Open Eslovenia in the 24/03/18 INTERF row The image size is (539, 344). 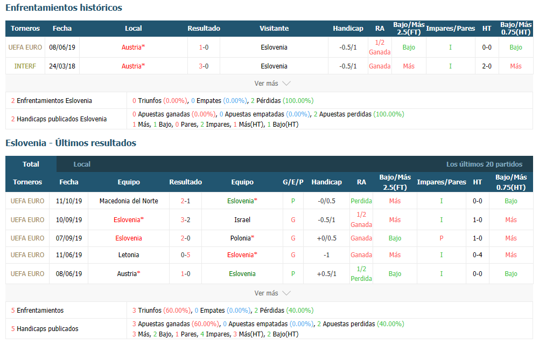[274, 66]
